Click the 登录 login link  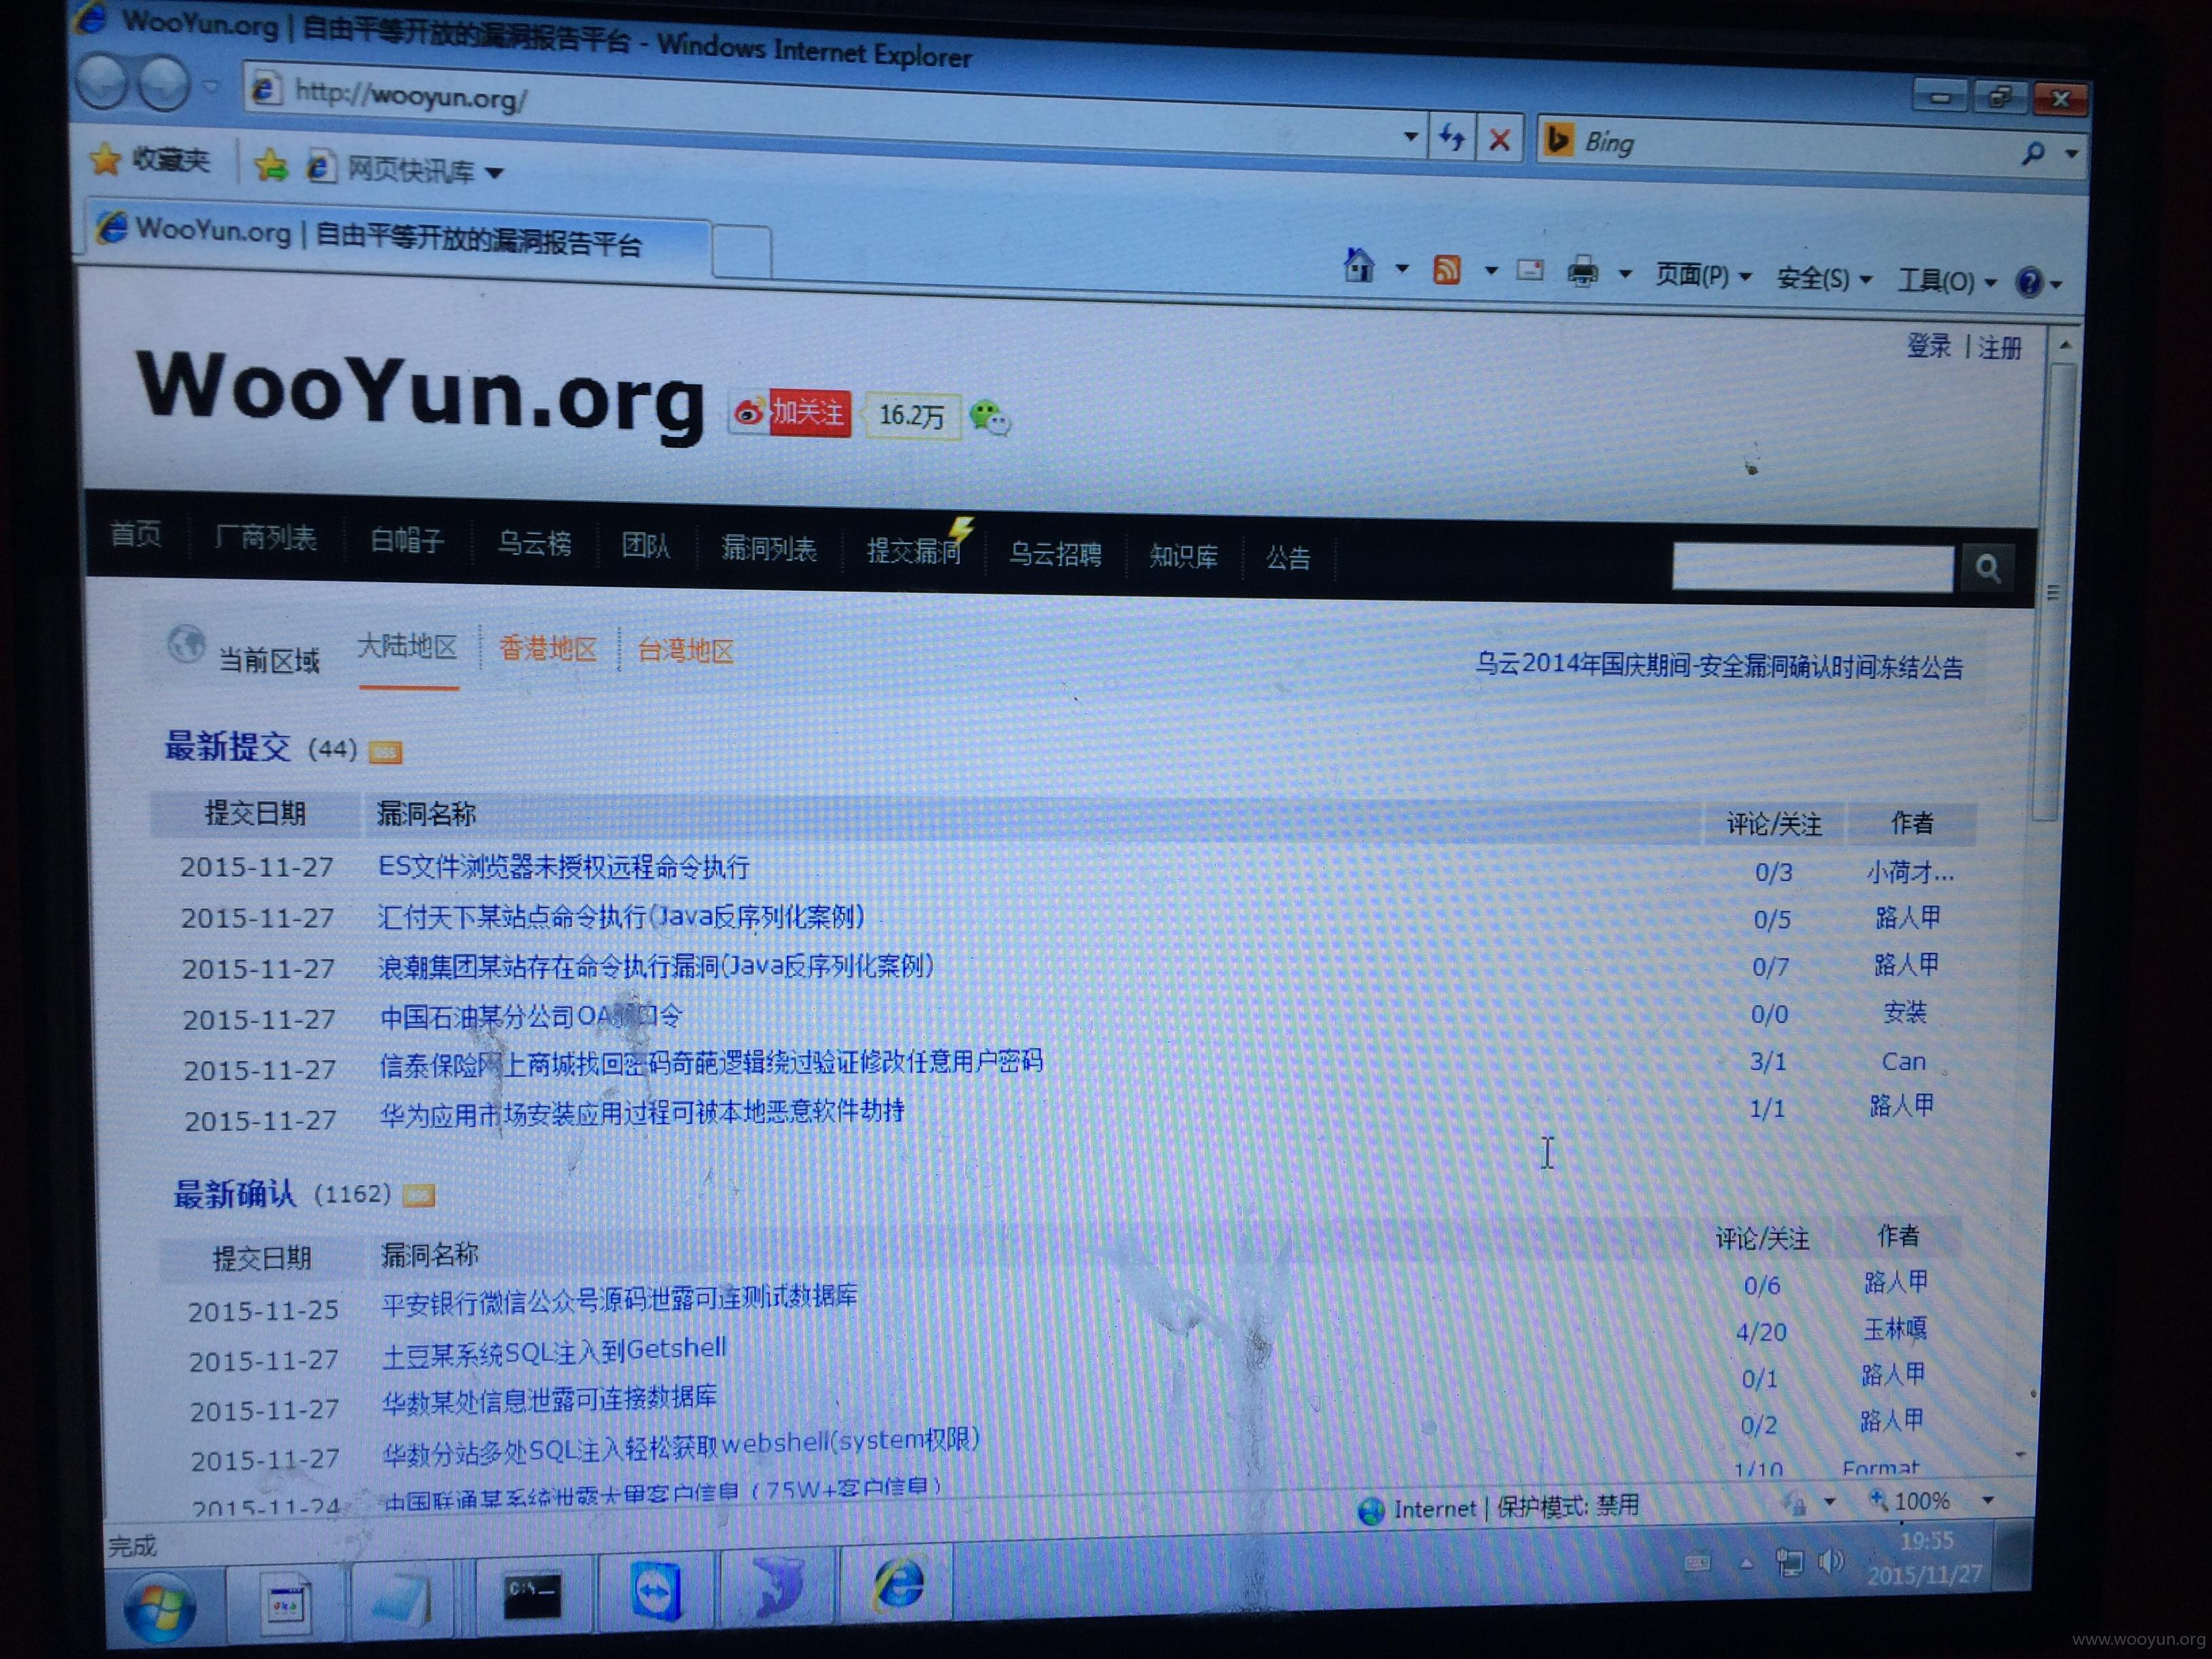click(x=1928, y=345)
